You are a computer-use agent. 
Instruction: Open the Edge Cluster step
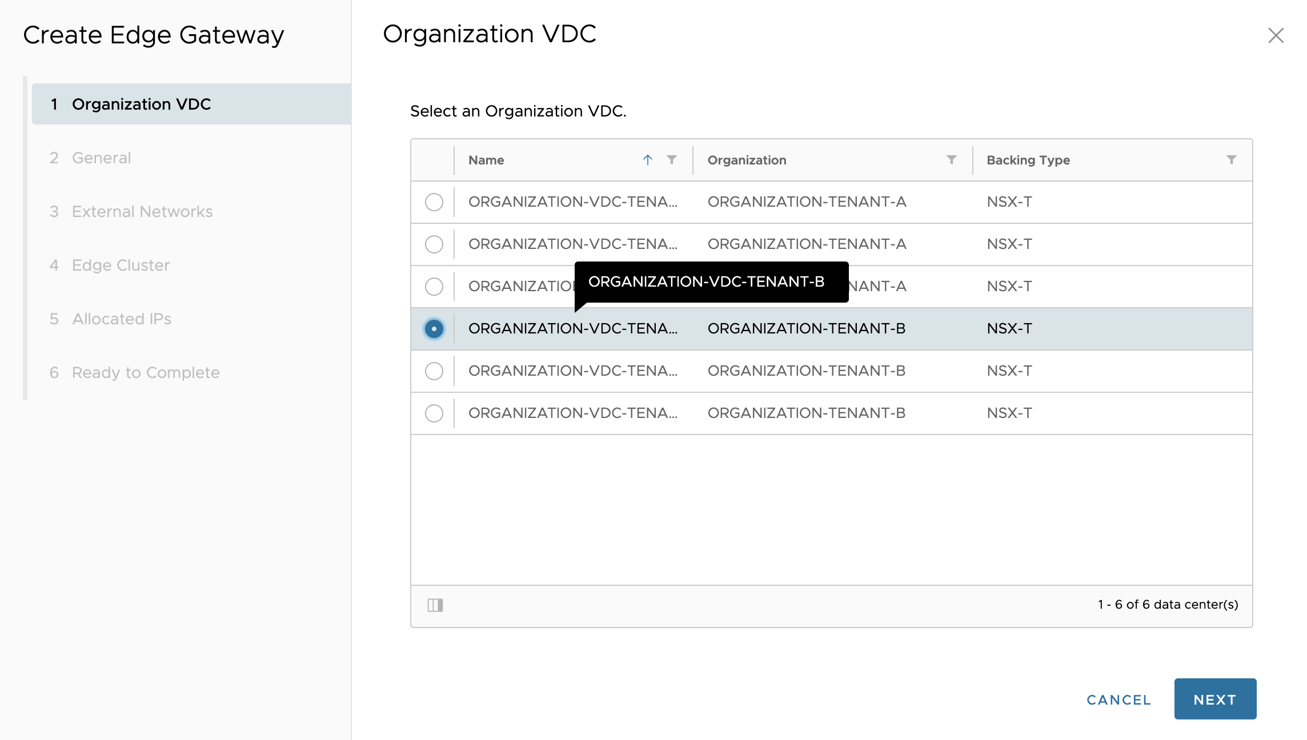tap(121, 265)
